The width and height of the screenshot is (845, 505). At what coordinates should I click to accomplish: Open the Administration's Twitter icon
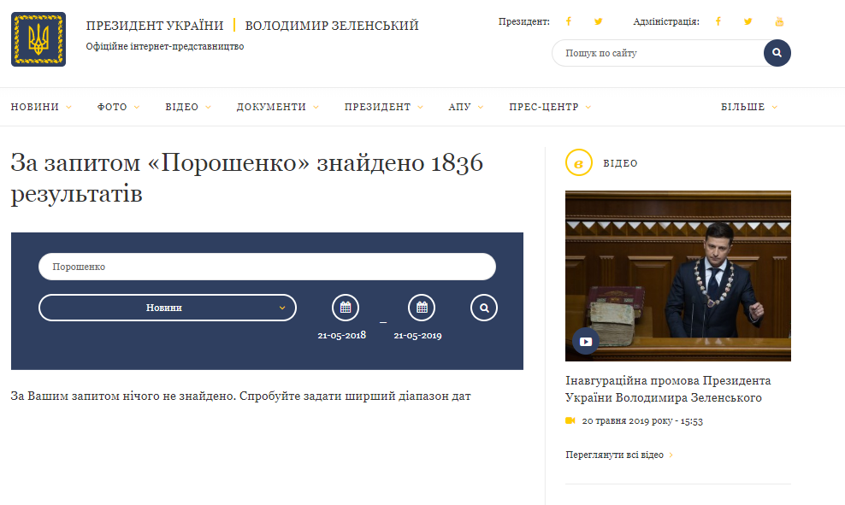(748, 21)
